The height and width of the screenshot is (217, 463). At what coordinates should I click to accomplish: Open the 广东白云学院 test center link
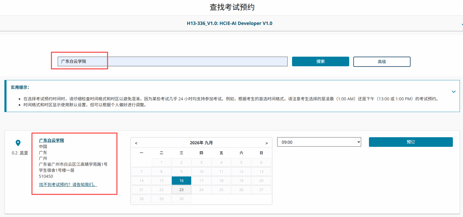[51, 140]
